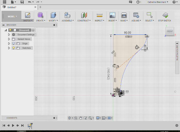Play the timeline
Screen dimensions: 180x132
click(x=13, y=126)
